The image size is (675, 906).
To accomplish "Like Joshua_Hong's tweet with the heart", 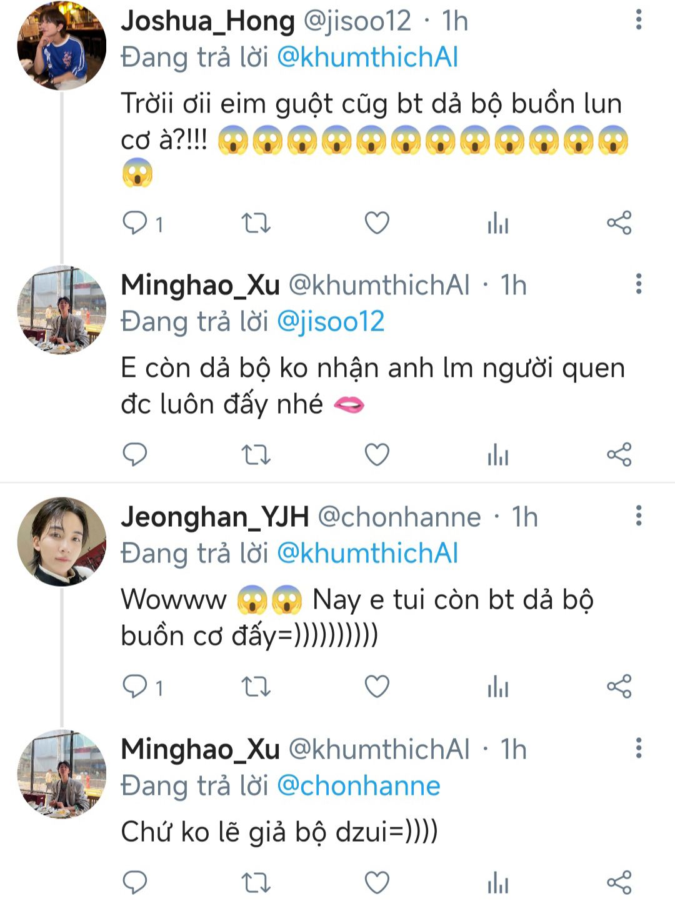I will pos(377,223).
